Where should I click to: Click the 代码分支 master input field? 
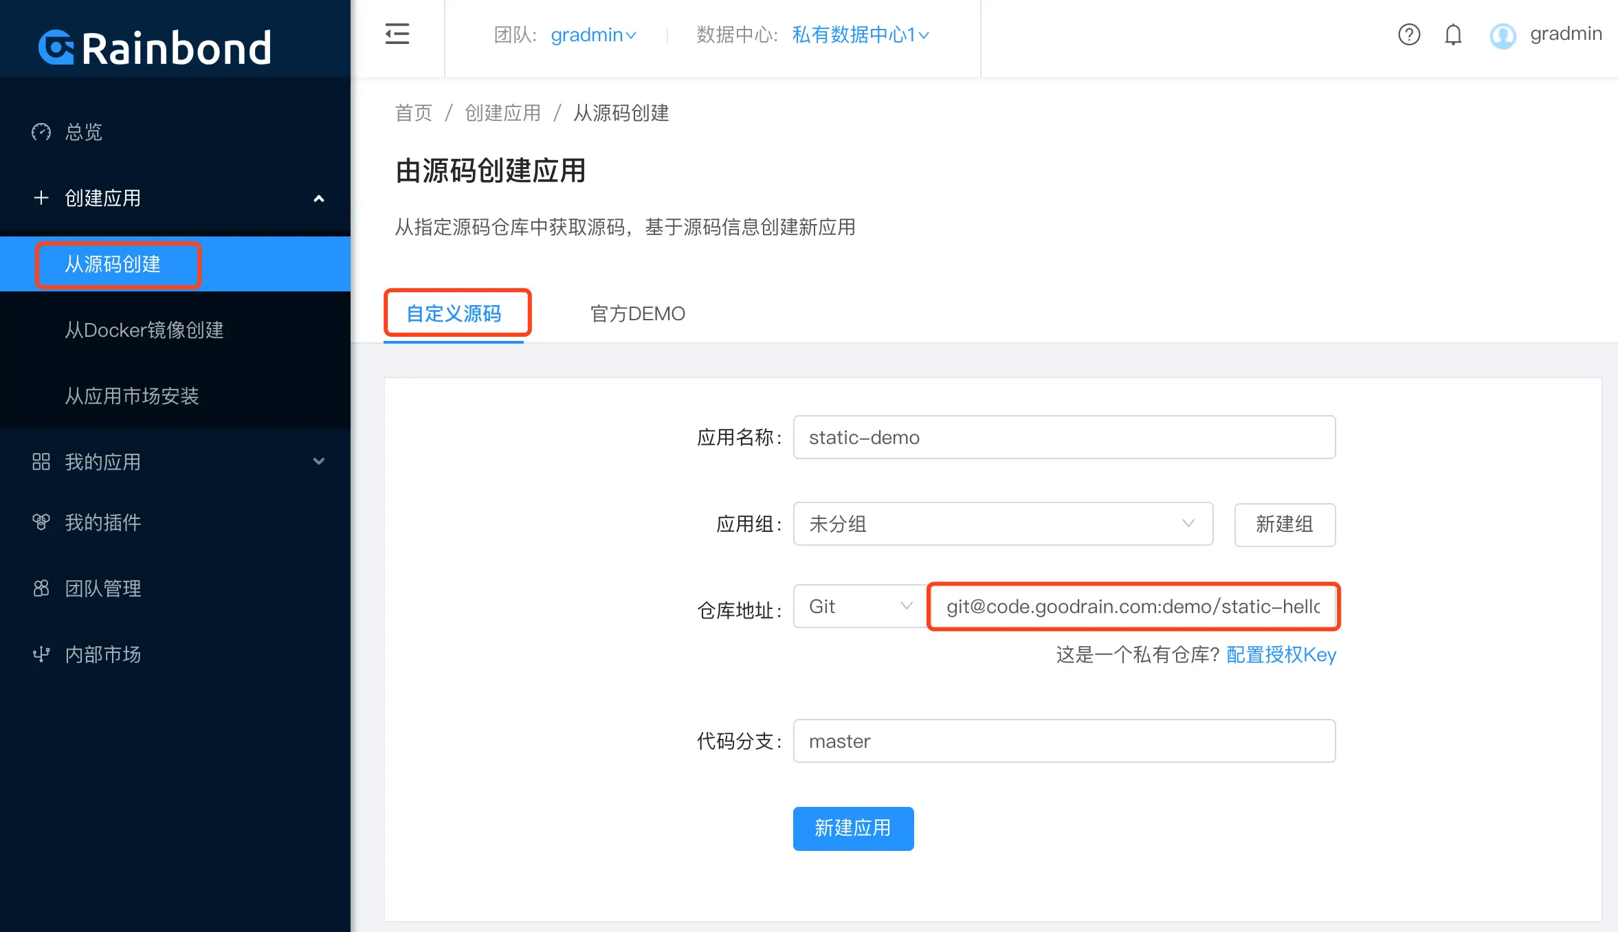pyautogui.click(x=1063, y=741)
